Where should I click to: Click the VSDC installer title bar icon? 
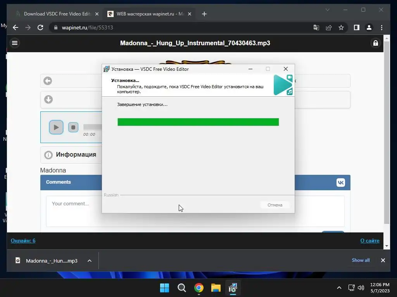[x=106, y=69]
